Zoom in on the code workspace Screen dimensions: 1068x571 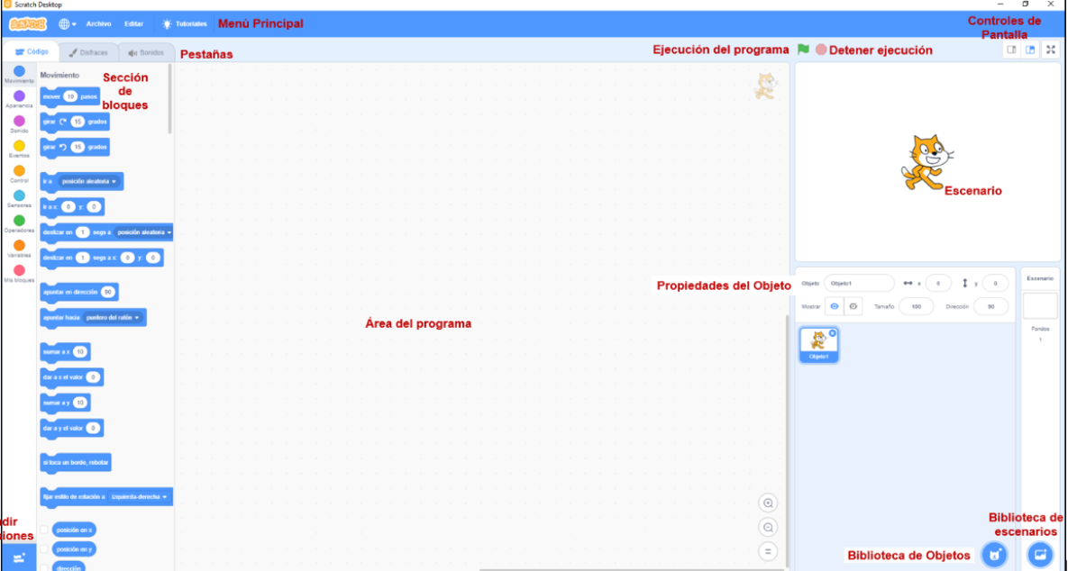pyautogui.click(x=768, y=503)
